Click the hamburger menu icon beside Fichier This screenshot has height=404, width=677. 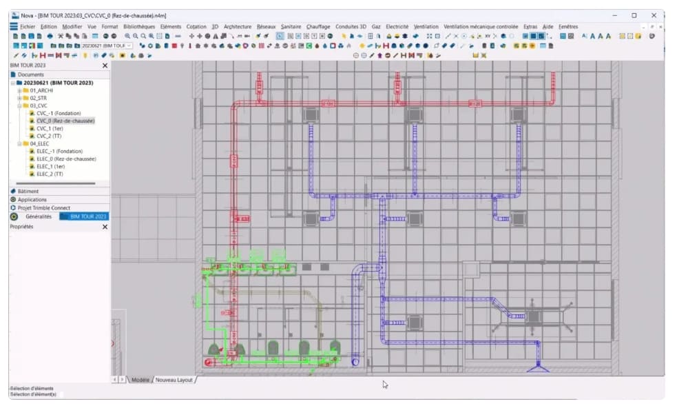pos(14,26)
